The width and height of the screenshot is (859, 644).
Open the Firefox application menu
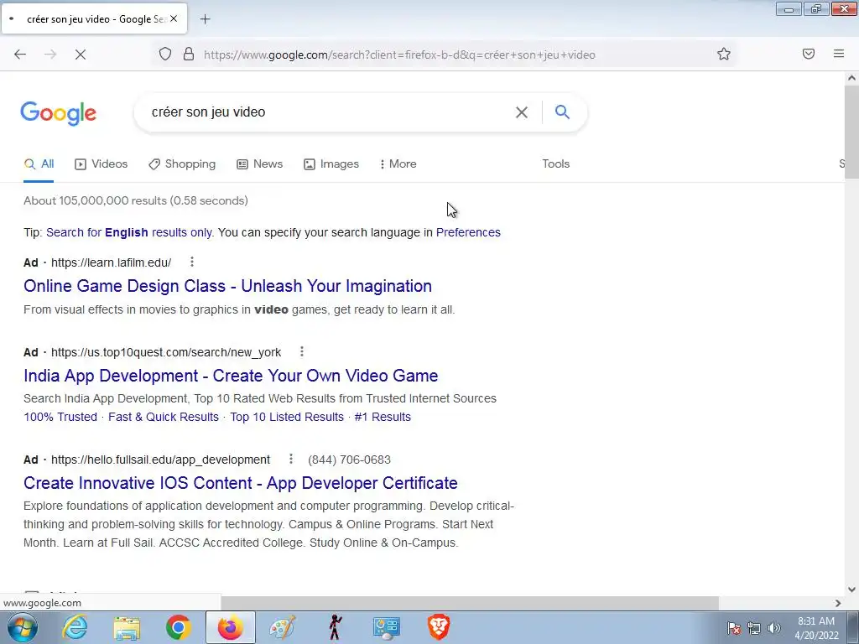tap(838, 54)
